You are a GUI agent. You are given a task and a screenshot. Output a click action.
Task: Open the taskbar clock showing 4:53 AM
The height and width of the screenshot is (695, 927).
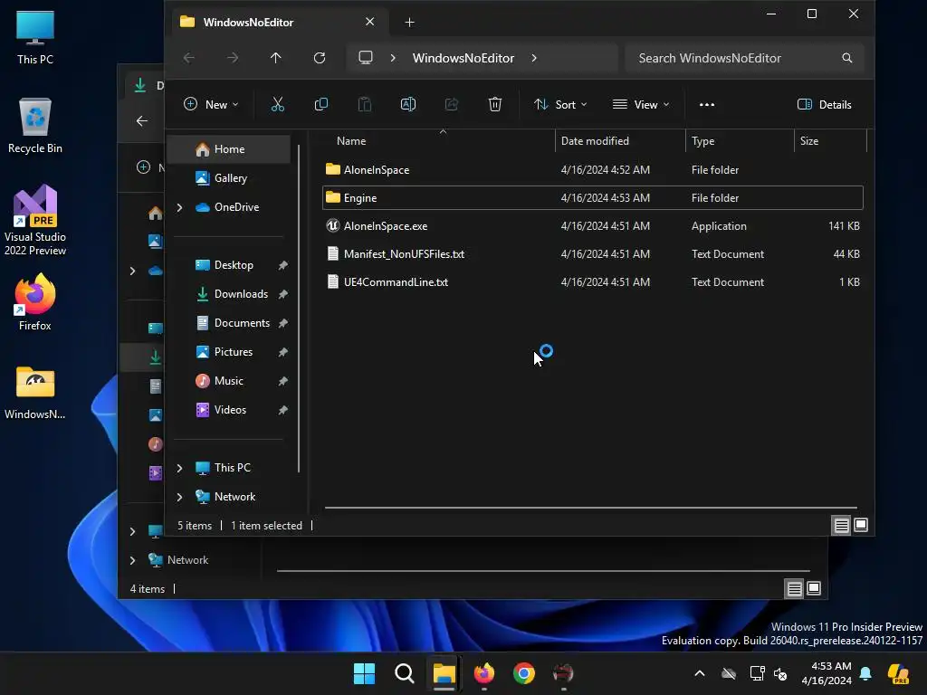coord(827,673)
